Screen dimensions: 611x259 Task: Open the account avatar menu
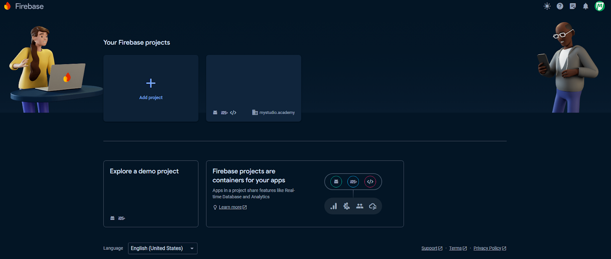click(600, 6)
